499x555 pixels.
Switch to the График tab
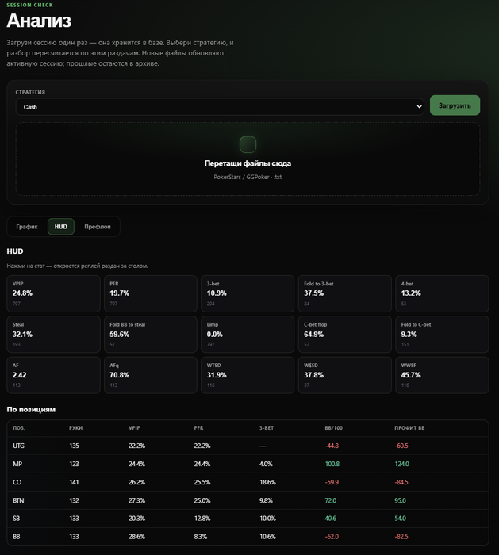[27, 227]
